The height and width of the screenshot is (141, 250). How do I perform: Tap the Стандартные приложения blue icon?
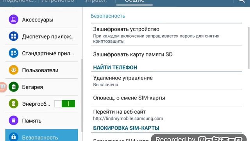(14, 53)
